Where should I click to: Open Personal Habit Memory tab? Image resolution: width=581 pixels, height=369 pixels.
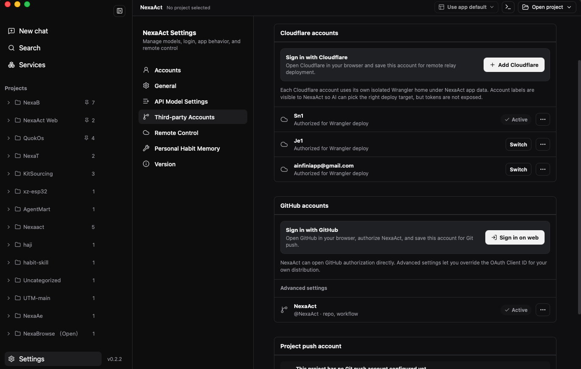coord(193,149)
